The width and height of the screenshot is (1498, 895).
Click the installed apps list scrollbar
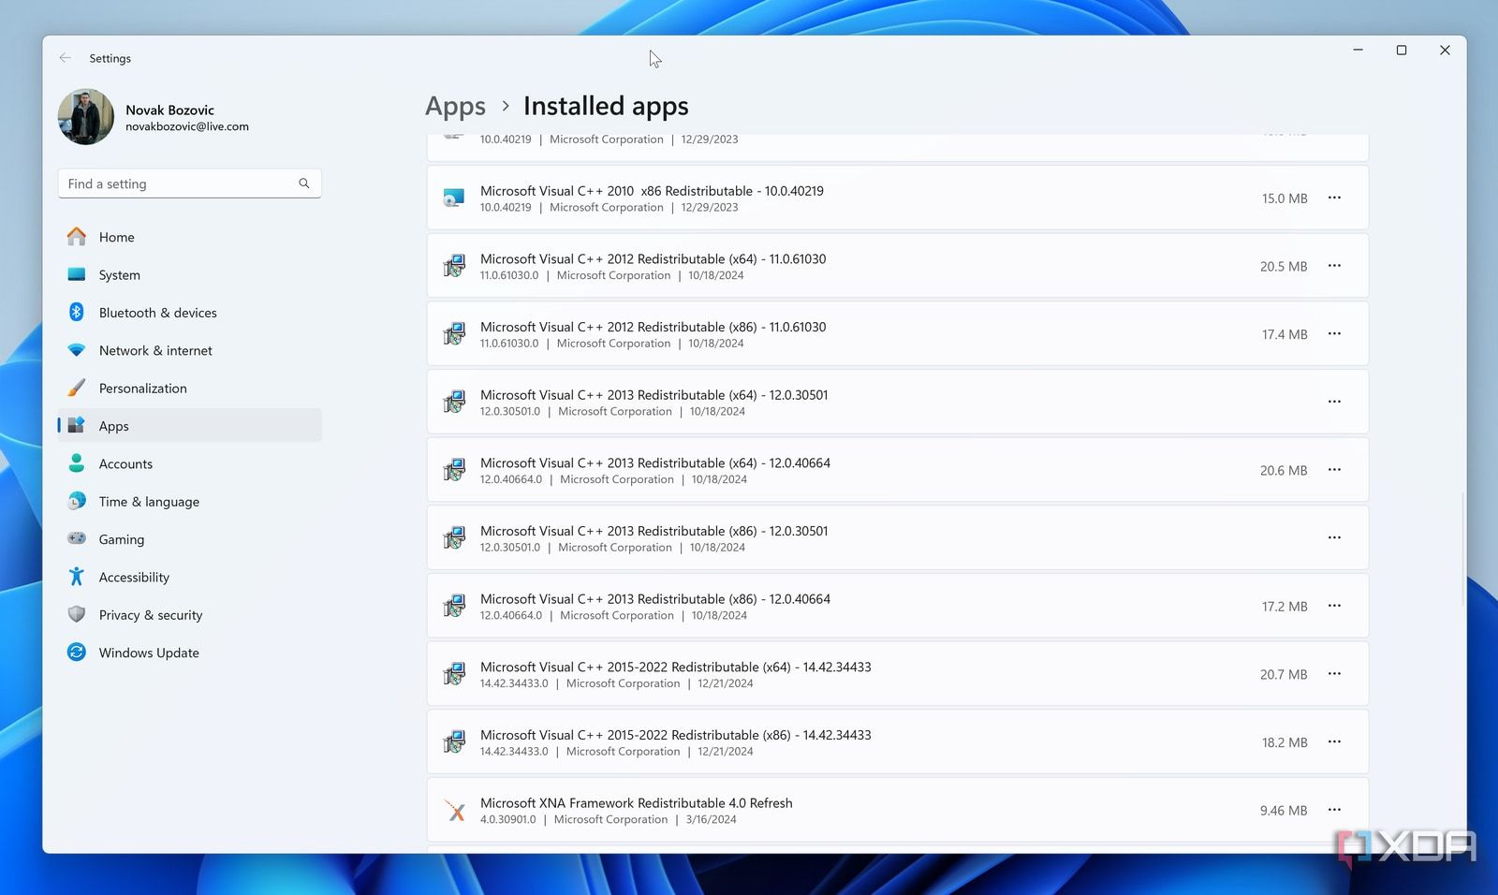click(x=1461, y=548)
